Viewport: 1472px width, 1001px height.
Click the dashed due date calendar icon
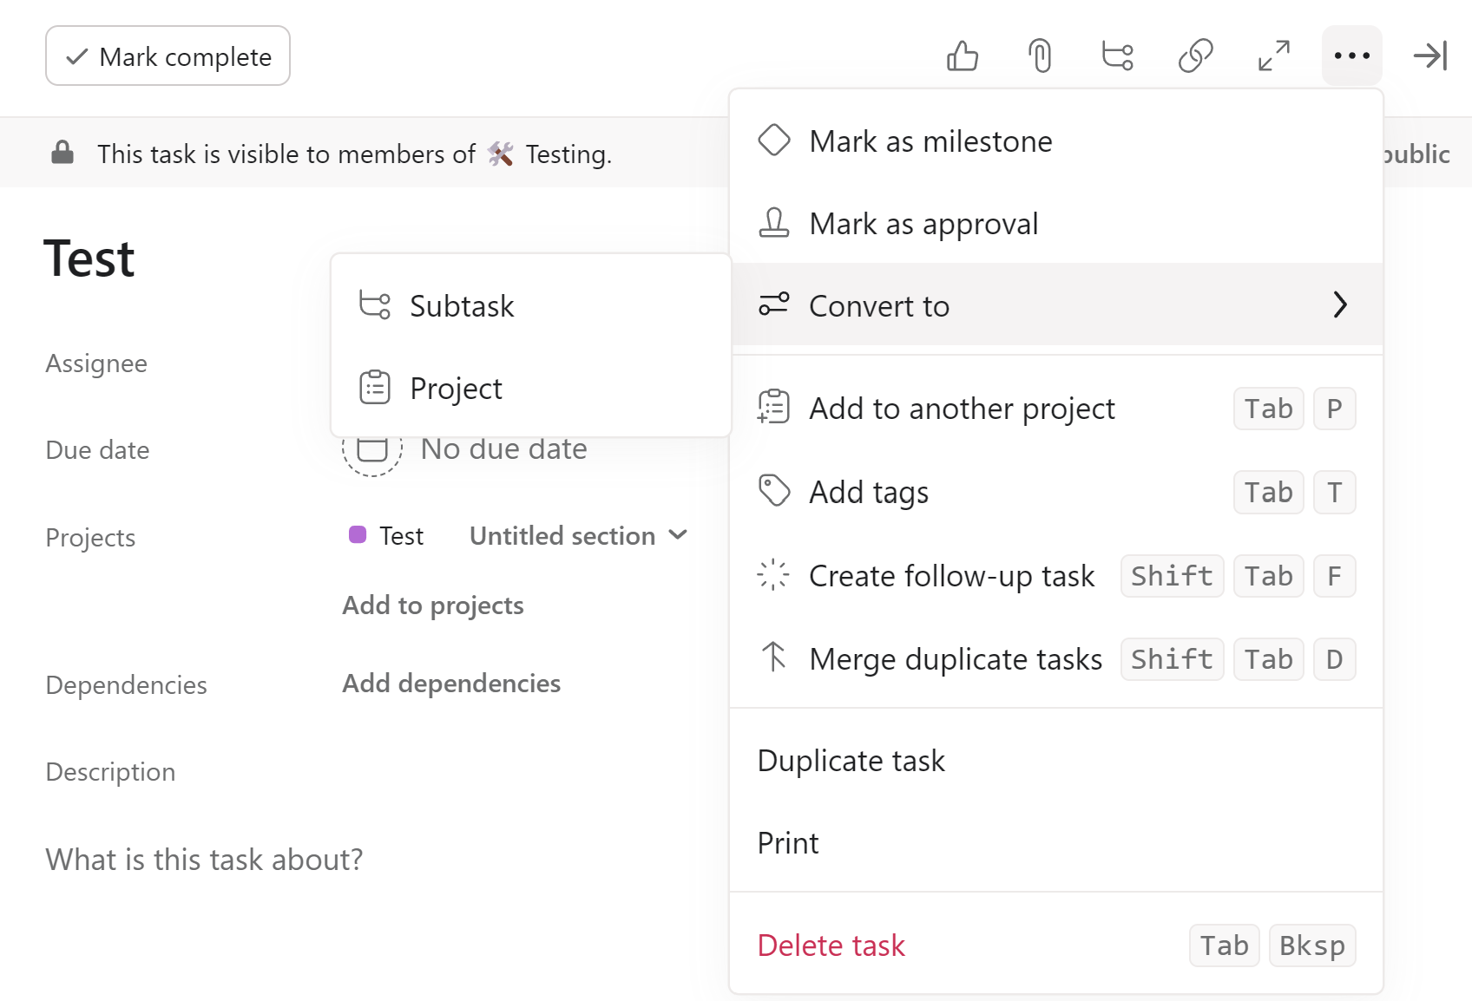pyautogui.click(x=371, y=451)
